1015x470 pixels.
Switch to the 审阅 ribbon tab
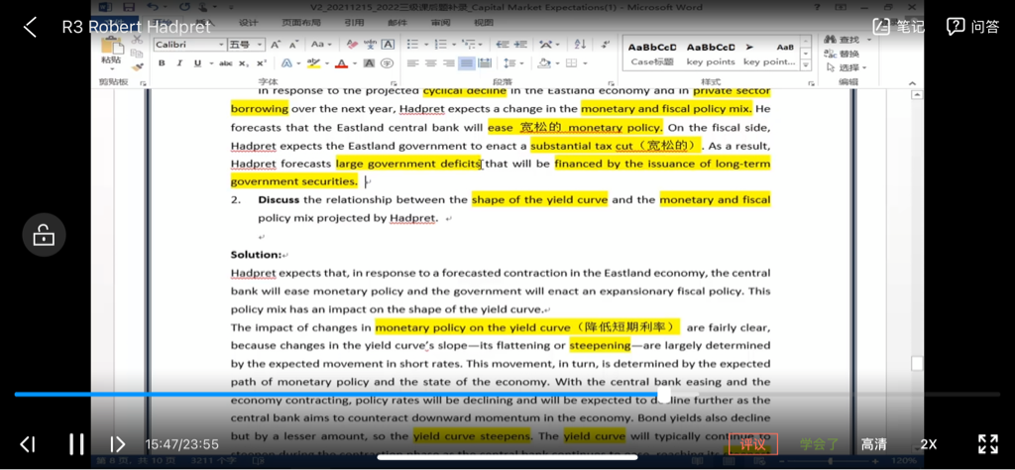tap(440, 22)
